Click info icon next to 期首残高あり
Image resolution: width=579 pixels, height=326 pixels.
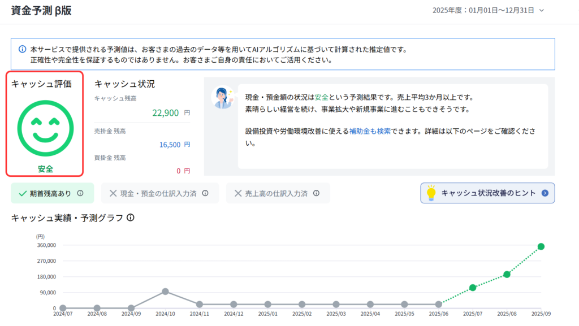(80, 193)
